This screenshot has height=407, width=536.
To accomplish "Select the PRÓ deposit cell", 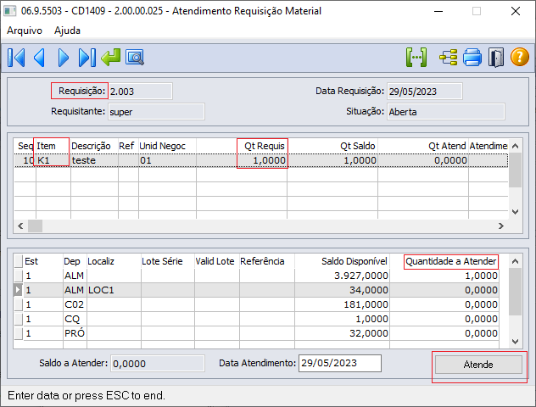I will coord(75,333).
